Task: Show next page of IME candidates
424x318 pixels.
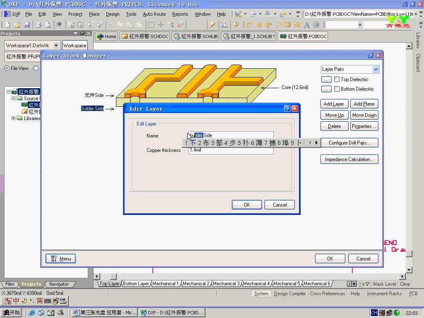Action: pyautogui.click(x=316, y=142)
